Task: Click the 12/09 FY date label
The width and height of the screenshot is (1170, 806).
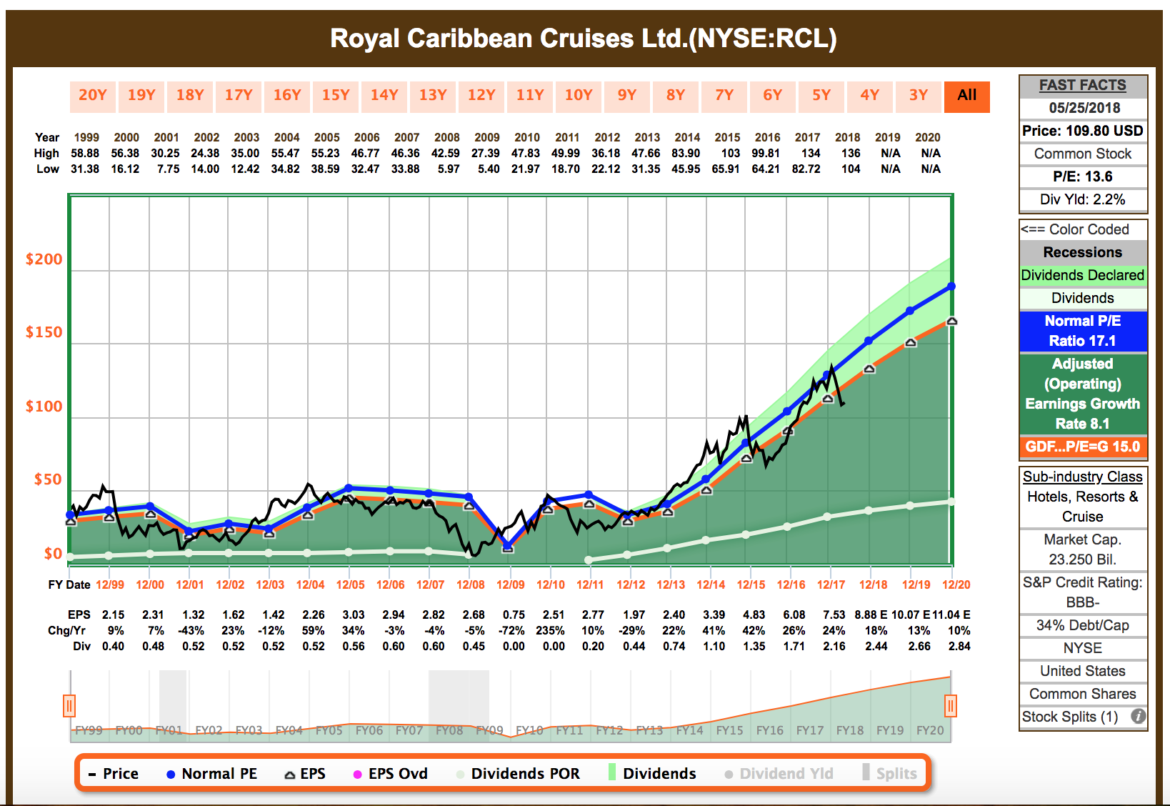Action: 511,584
